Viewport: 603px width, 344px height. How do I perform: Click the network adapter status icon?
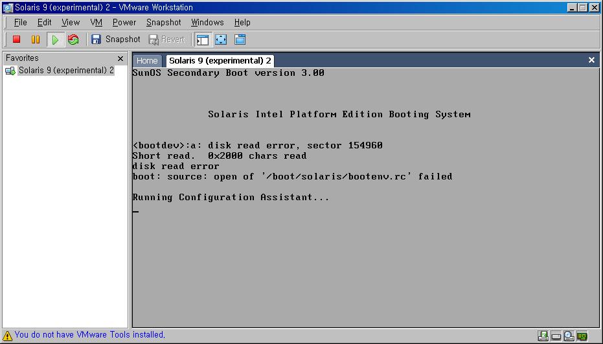tap(582, 336)
